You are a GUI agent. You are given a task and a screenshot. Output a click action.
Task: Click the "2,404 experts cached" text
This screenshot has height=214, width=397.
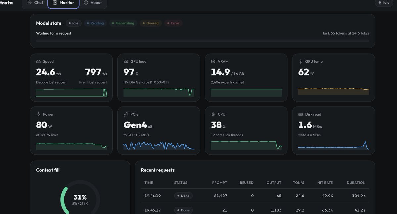pyautogui.click(x=227, y=82)
